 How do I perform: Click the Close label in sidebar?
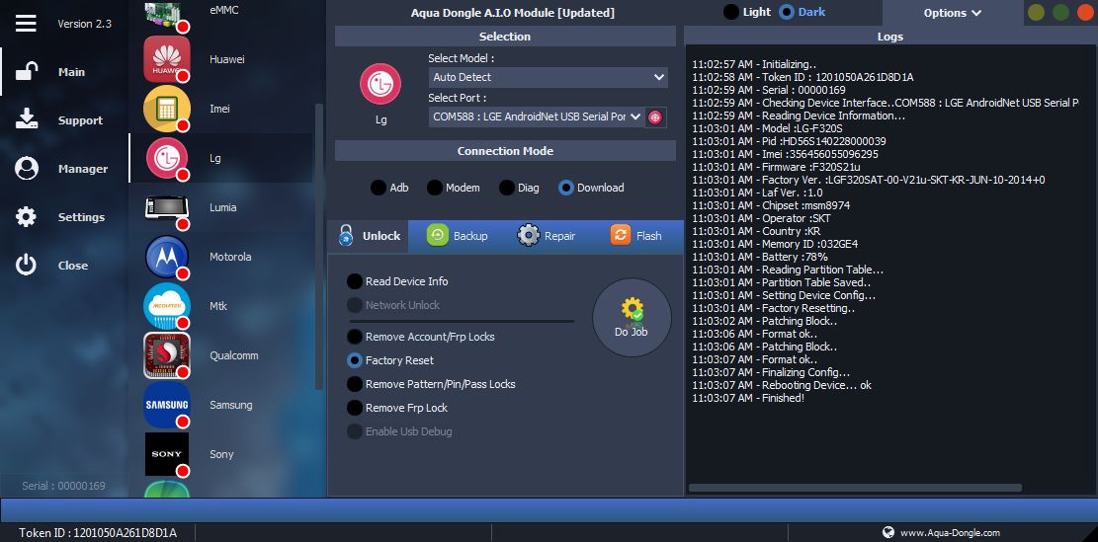[73, 266]
